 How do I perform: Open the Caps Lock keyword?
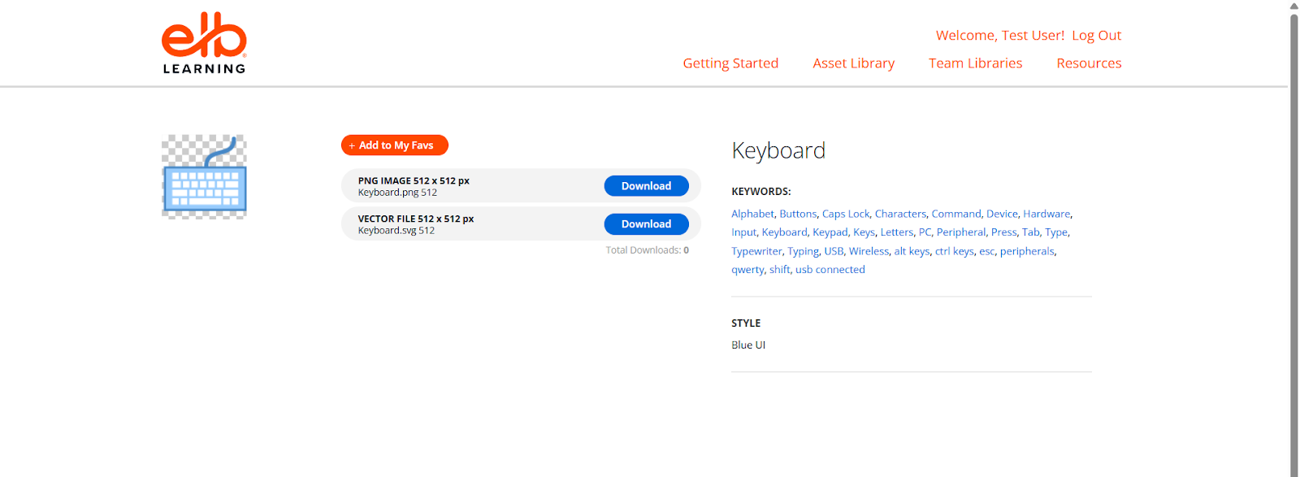845,215
